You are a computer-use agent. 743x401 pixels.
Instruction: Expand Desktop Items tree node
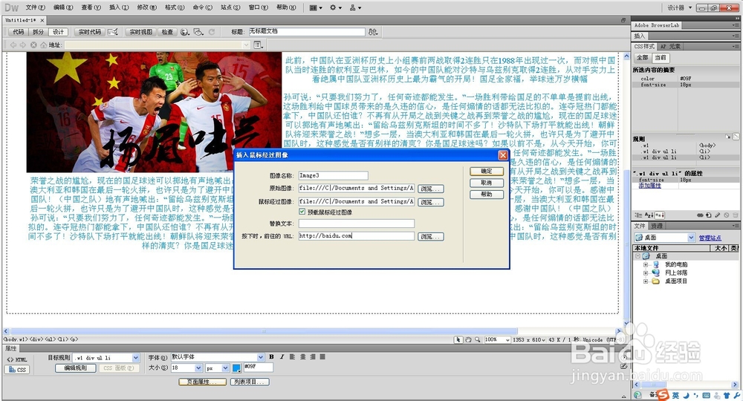[646, 281]
